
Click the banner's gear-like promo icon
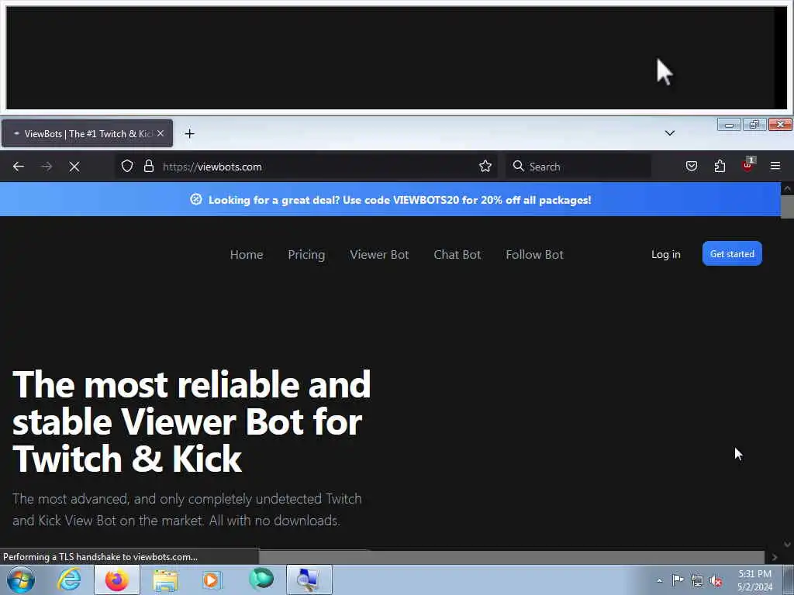(x=196, y=199)
